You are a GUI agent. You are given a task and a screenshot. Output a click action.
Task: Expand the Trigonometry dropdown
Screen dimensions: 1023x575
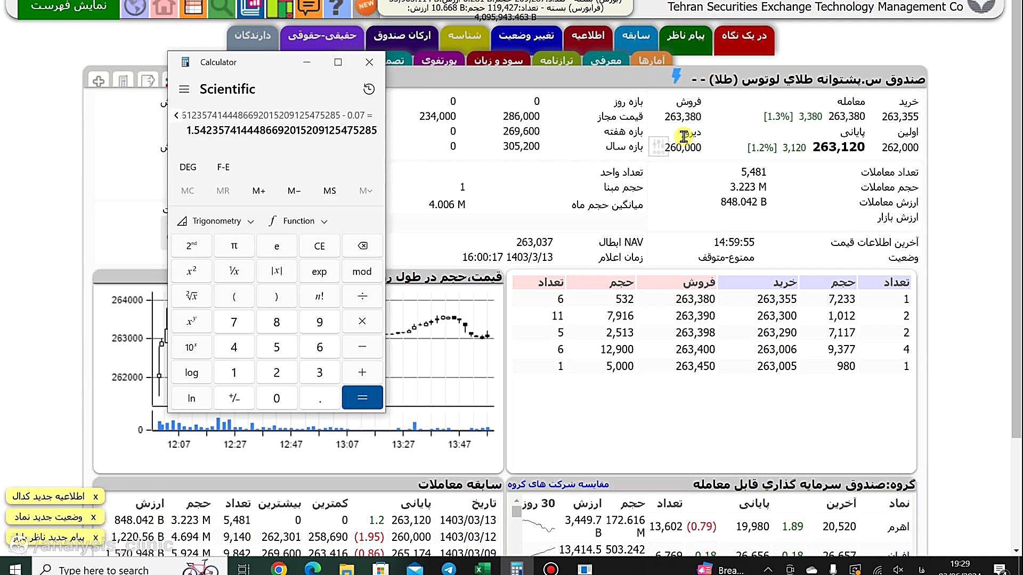coord(216,221)
